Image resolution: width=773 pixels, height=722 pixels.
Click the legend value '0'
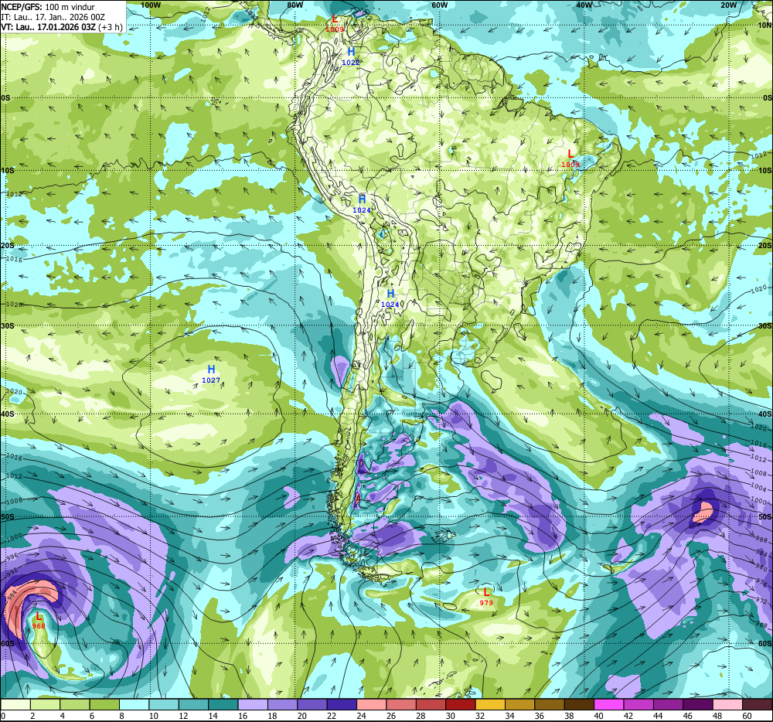(3, 716)
